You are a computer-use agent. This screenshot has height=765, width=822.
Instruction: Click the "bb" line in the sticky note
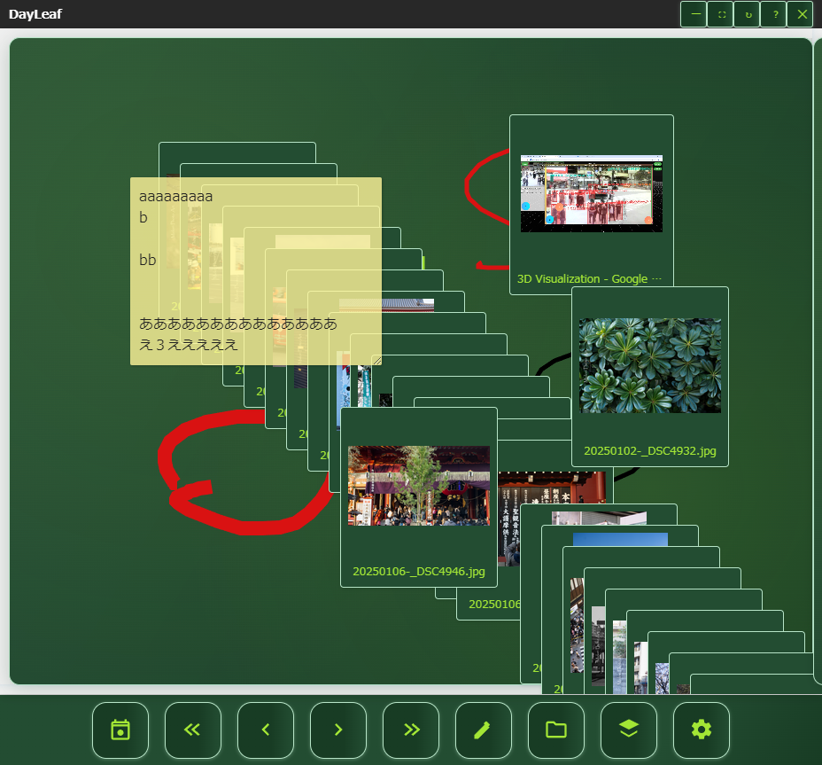[147, 261]
